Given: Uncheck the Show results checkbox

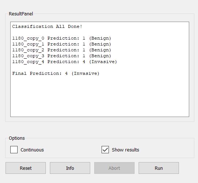Looking at the screenshot, I should click(105, 150).
